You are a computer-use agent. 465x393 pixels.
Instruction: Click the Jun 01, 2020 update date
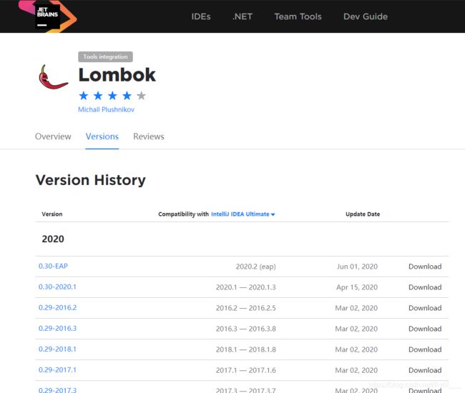pyautogui.click(x=358, y=267)
